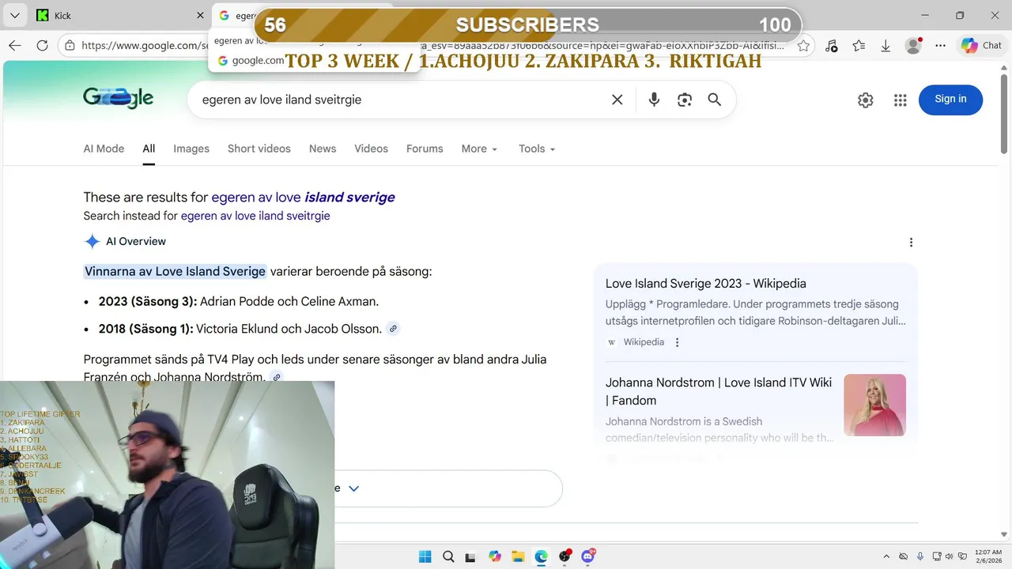The image size is (1012, 569).
Task: Click the Johanna Nordstrom thumbnail image
Action: tap(874, 405)
